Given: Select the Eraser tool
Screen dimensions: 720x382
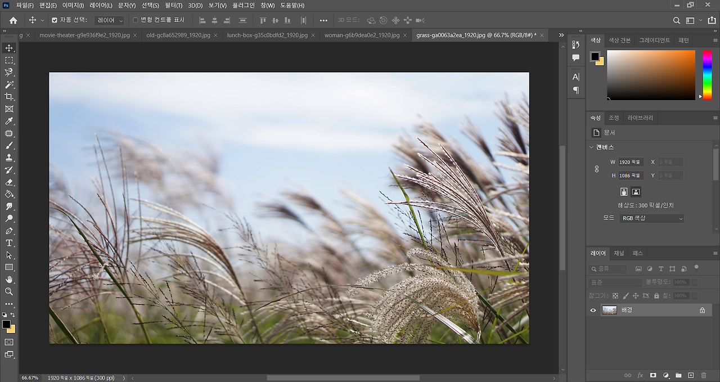Looking at the screenshot, I should pos(9,182).
